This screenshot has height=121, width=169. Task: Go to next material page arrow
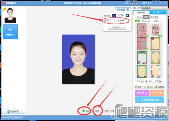pos(146,81)
